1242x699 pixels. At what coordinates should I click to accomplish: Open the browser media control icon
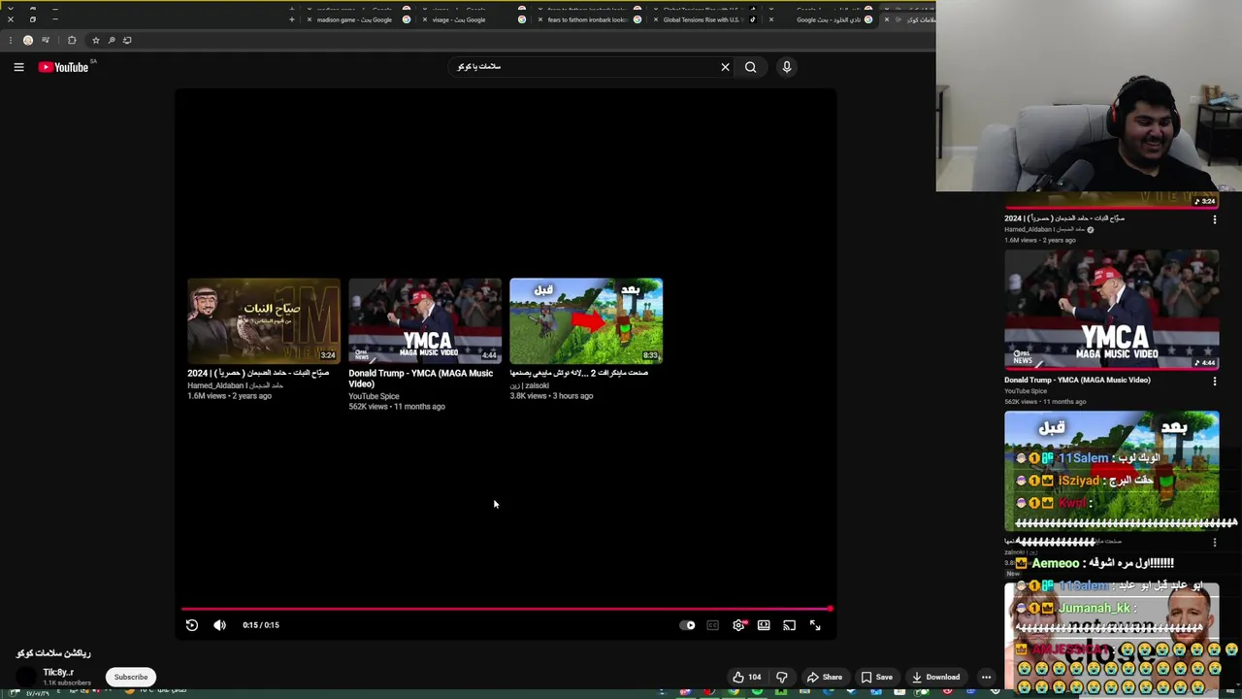(x=46, y=40)
